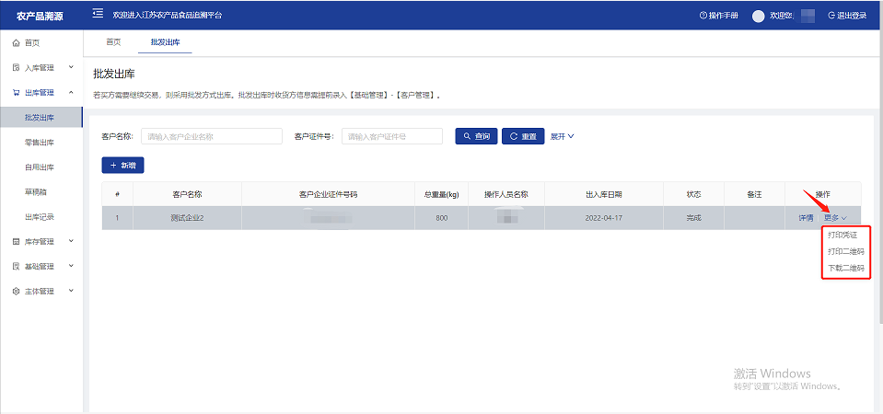Switch to the 首页 tab
Image resolution: width=883 pixels, height=414 pixels.
point(113,42)
